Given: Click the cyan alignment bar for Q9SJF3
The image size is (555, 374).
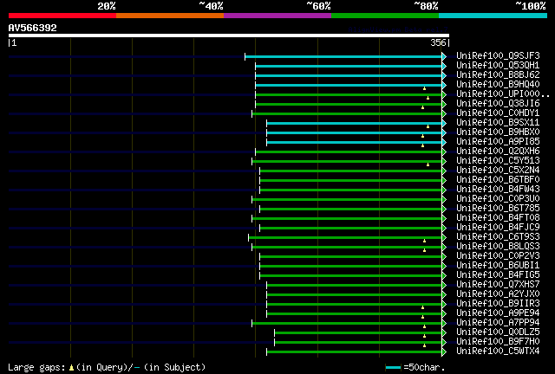Looking at the screenshot, I should (x=343, y=57).
